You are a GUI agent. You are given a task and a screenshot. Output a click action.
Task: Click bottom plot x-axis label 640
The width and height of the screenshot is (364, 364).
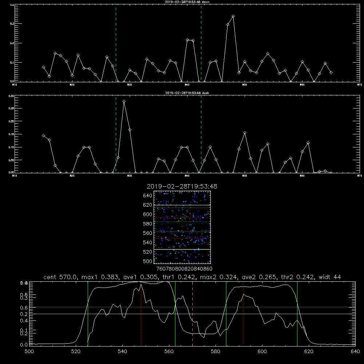coord(355,352)
